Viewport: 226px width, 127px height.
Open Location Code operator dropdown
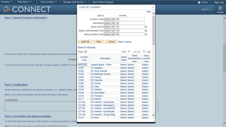click(x=111, y=19)
